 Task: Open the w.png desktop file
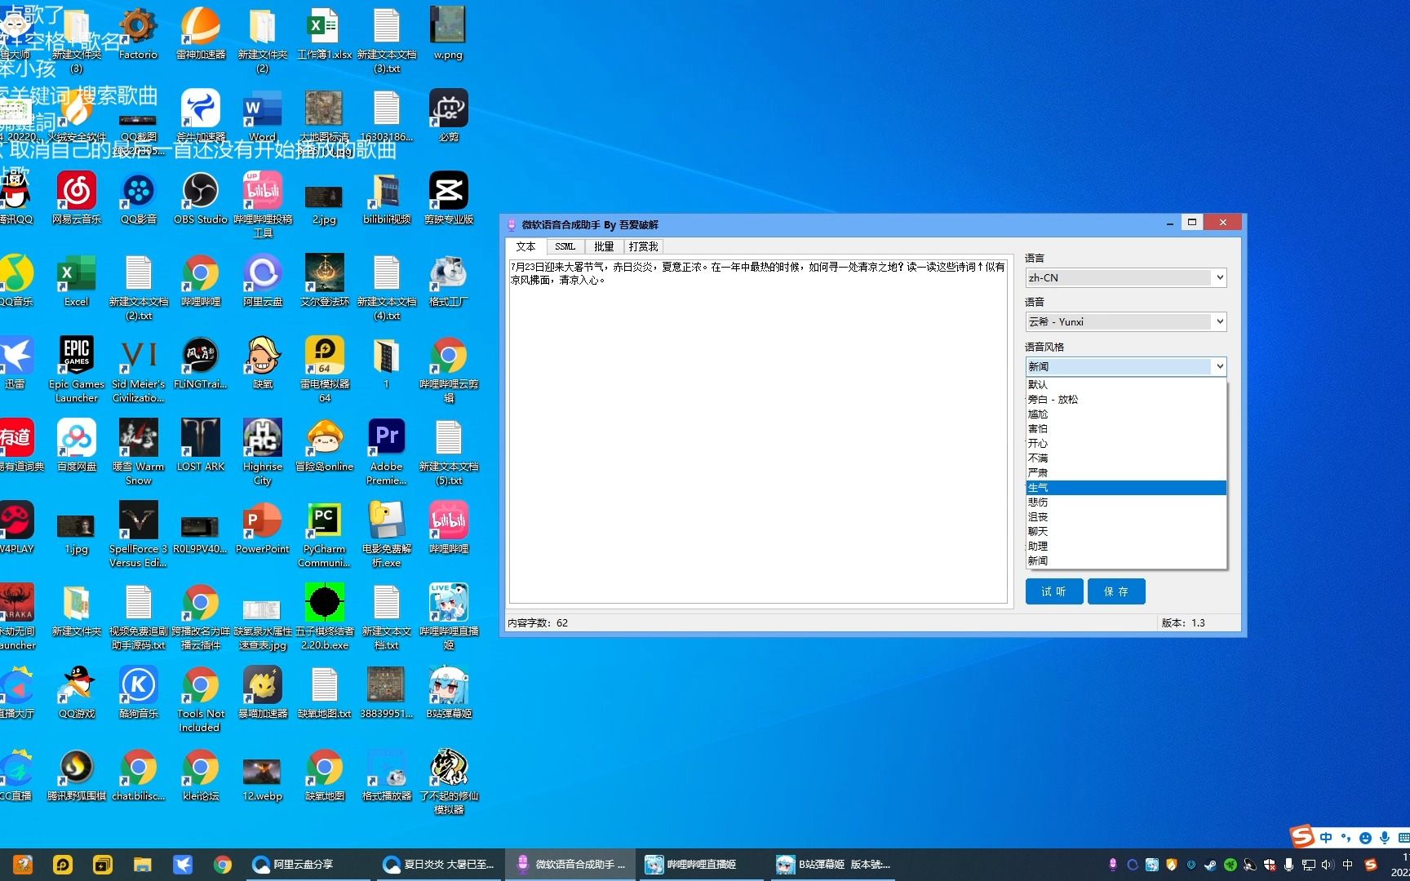point(448,34)
